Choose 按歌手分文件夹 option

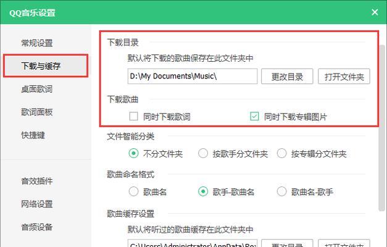pos(203,153)
